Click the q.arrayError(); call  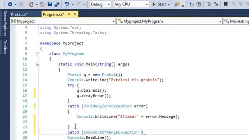click(x=93, y=96)
